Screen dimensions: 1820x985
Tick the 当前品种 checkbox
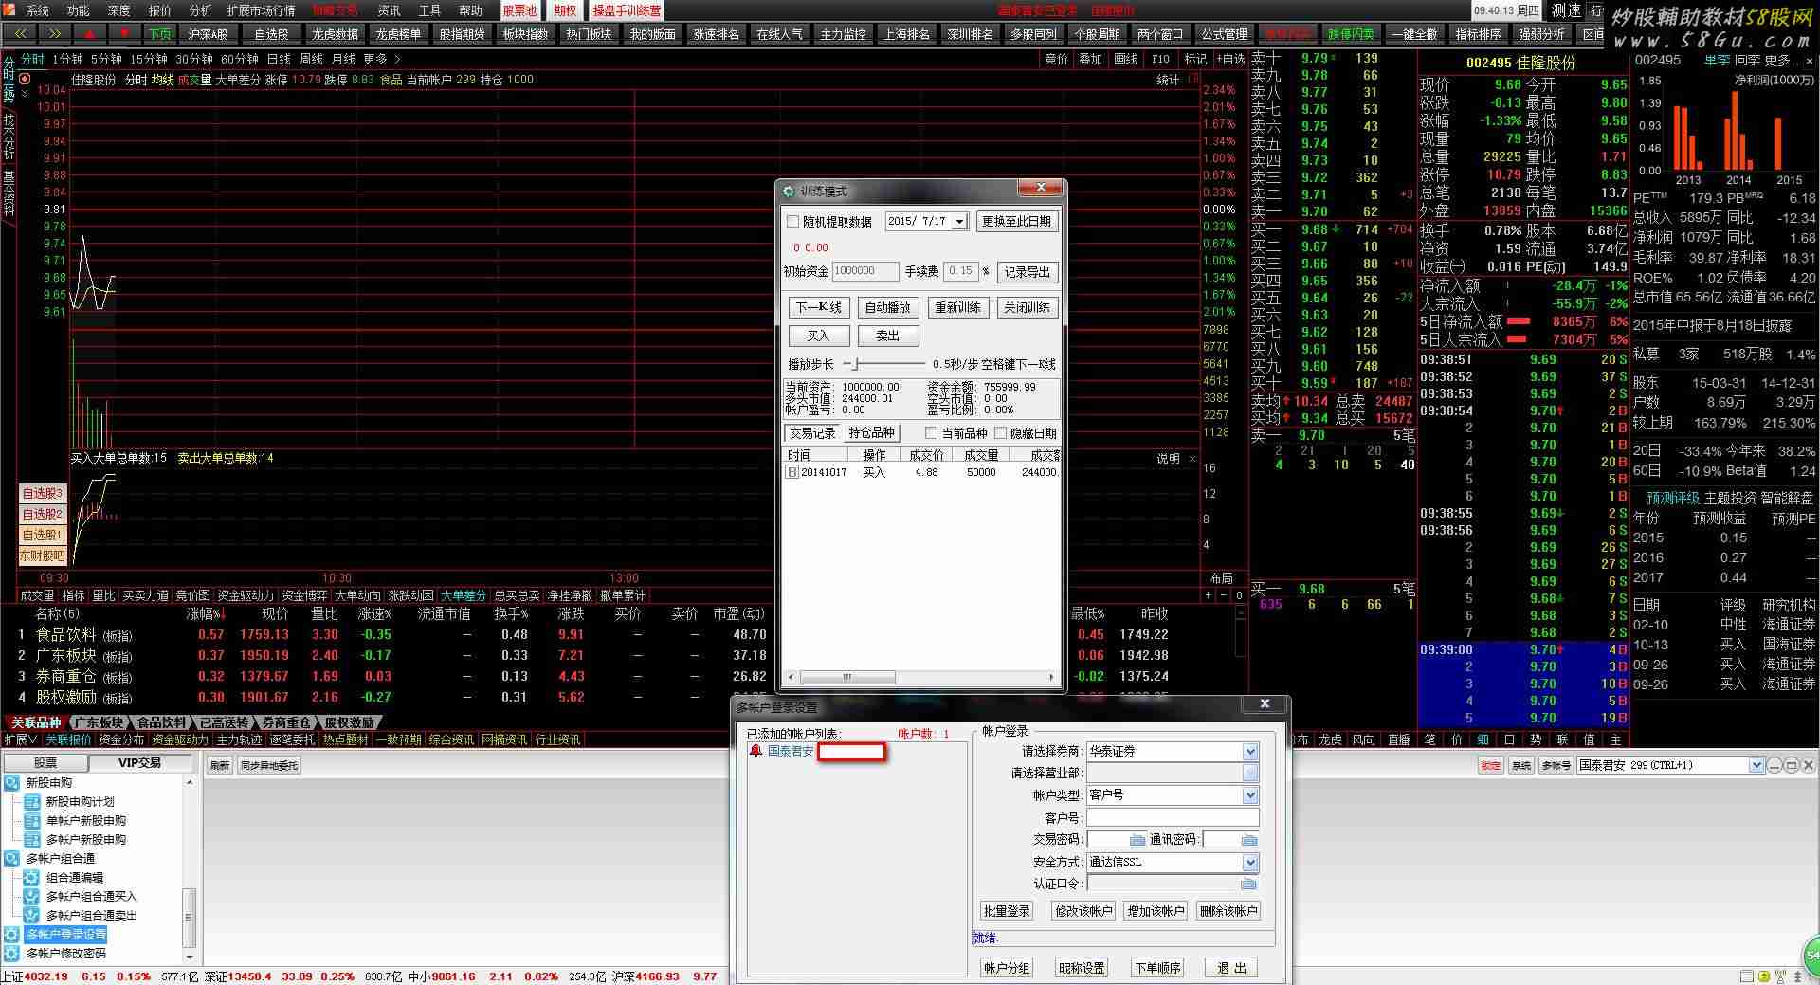[932, 433]
